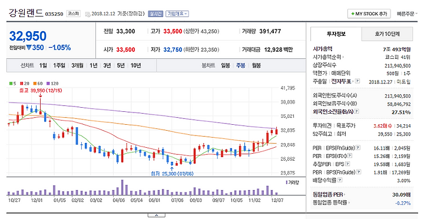Click the 2018.12.27 주총일 date

[380, 82]
